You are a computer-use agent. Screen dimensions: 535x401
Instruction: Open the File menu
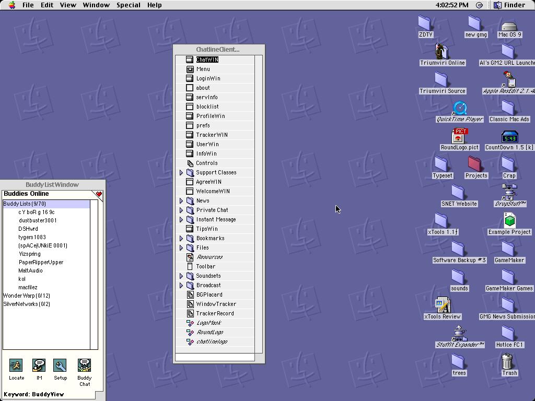28,5
